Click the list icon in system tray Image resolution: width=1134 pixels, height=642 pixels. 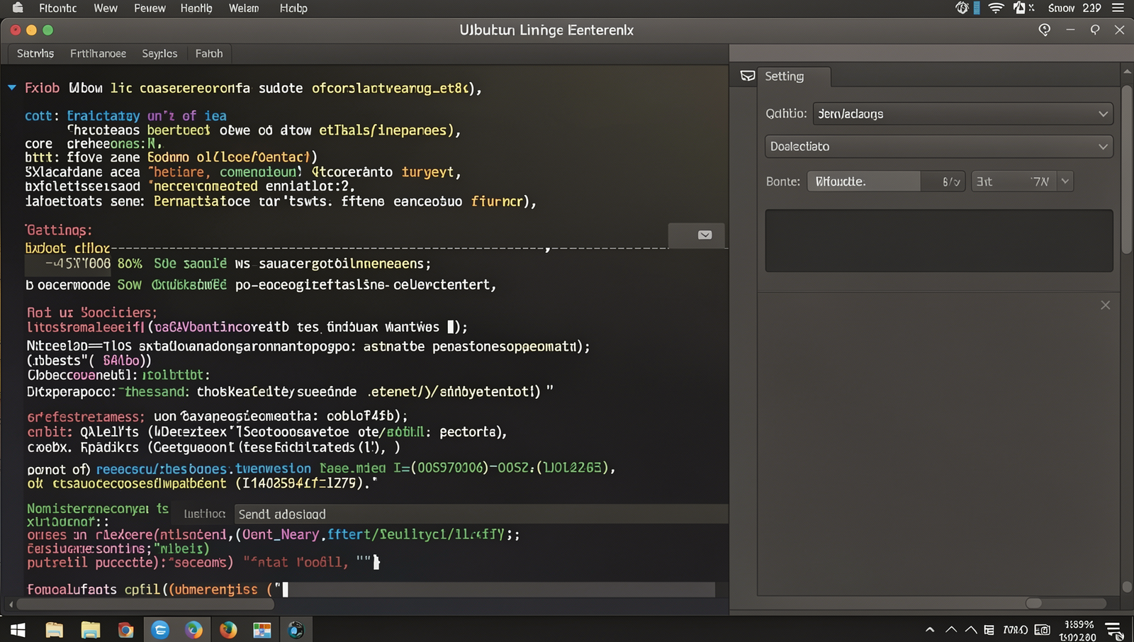pos(989,630)
